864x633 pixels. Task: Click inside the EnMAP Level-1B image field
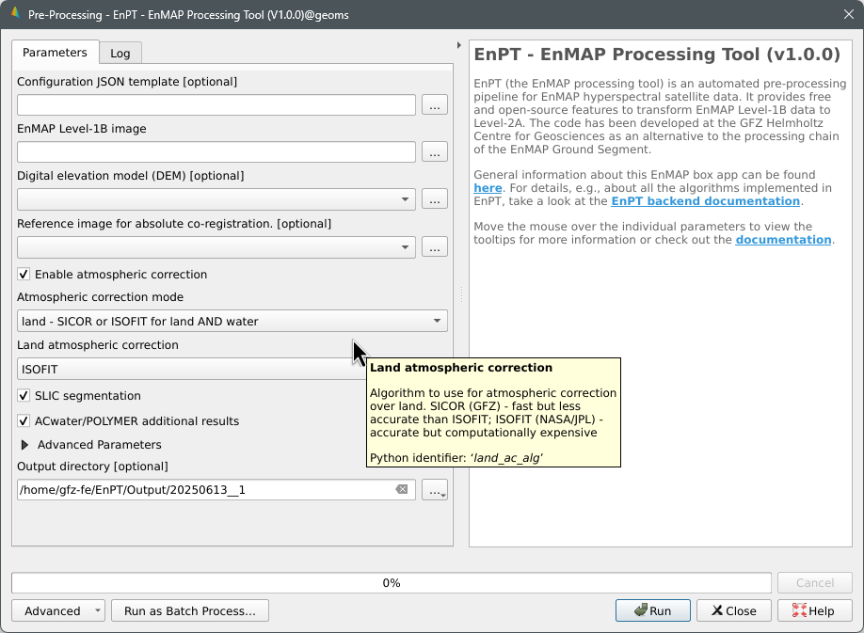tap(215, 151)
